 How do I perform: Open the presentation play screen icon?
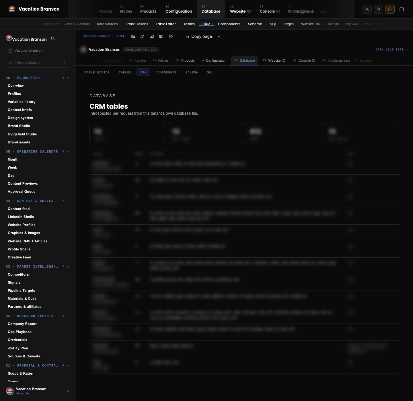coord(152,36)
